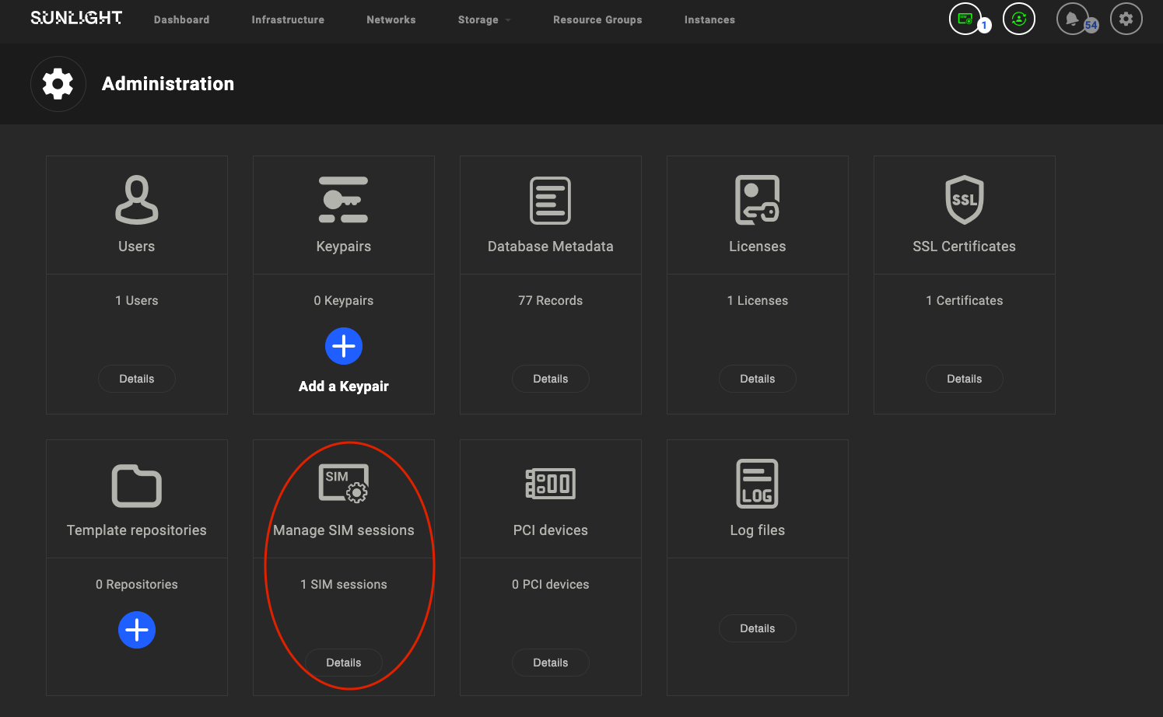Click the '0 Keypairs' count text
Viewport: 1163px width, 717px height.
[344, 301]
